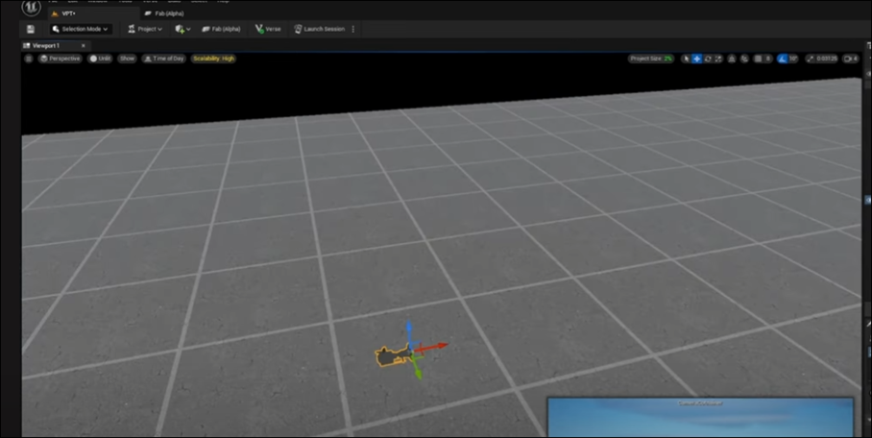872x438 pixels.
Task: Click the Verse toolbar button
Action: (x=268, y=29)
